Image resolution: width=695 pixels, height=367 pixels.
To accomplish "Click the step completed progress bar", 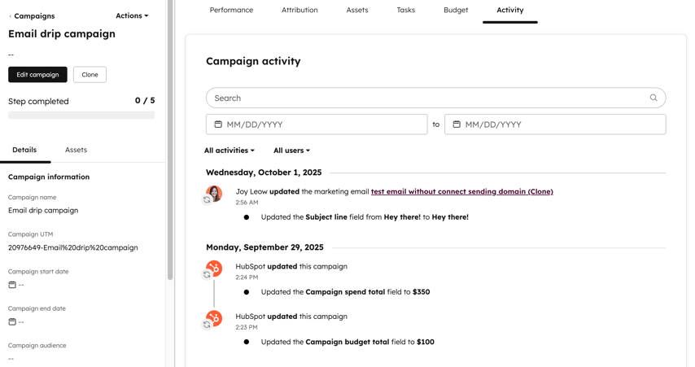I will pos(81,116).
